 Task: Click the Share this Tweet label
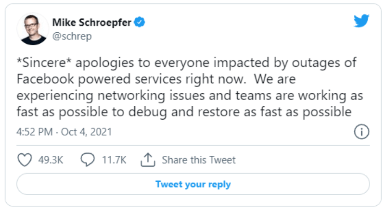[x=199, y=160]
